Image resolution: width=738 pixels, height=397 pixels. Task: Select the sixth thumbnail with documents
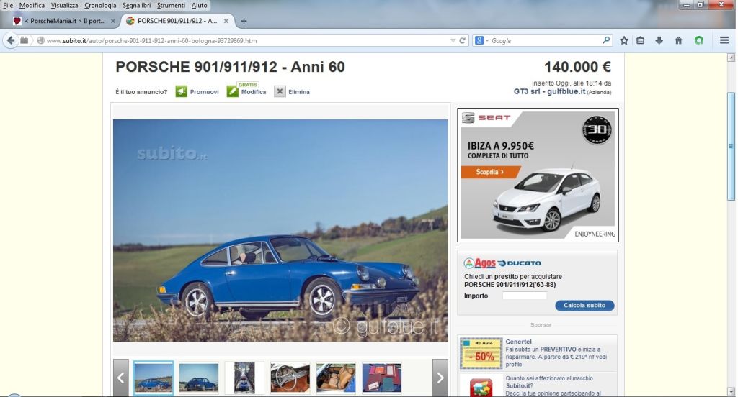click(x=382, y=378)
